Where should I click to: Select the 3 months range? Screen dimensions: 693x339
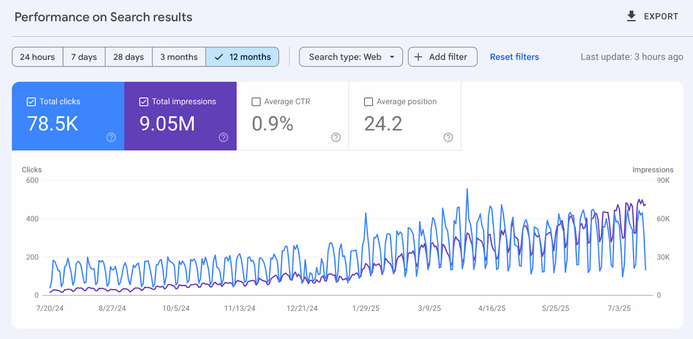179,57
